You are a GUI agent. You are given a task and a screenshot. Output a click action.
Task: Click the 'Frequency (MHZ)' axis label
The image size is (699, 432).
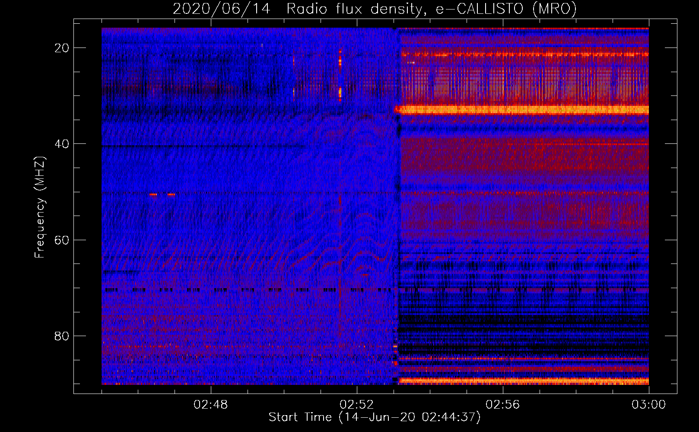pos(40,207)
